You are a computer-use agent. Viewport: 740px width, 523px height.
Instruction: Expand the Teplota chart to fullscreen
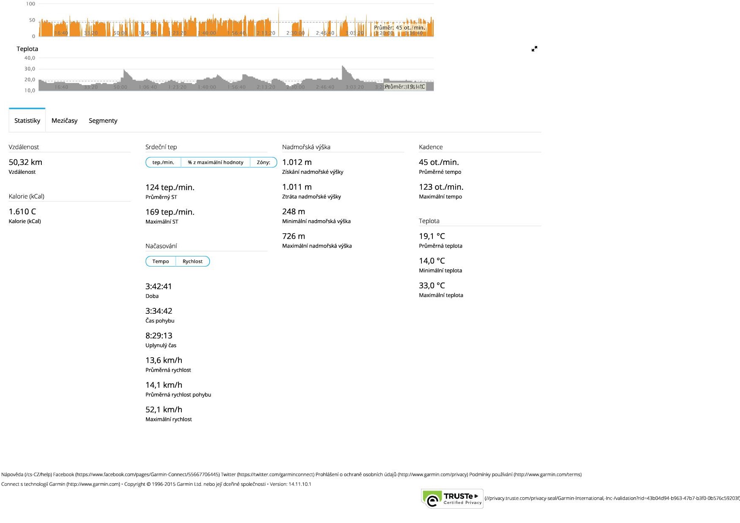point(534,49)
